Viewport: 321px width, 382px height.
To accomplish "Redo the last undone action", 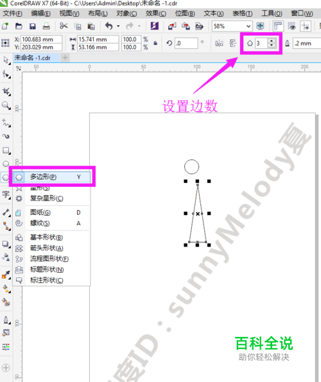I will coord(130,26).
